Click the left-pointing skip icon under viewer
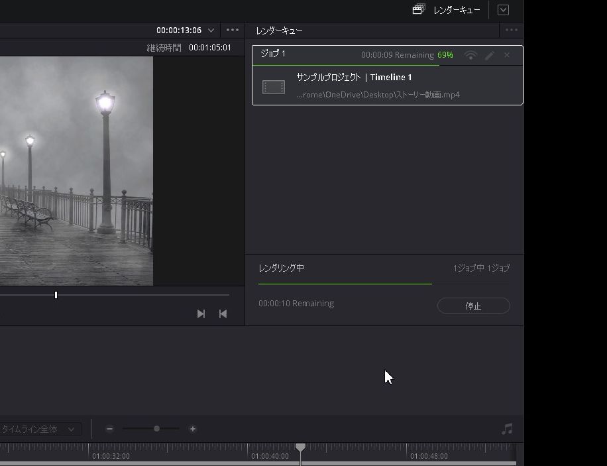The width and height of the screenshot is (607, 466). 223,314
